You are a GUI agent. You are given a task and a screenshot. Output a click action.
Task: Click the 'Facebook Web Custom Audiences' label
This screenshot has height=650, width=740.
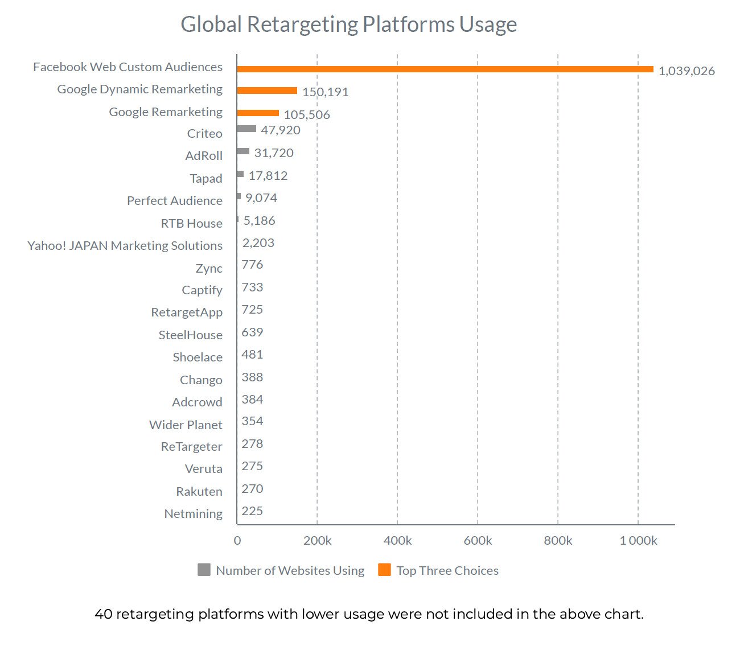point(128,67)
